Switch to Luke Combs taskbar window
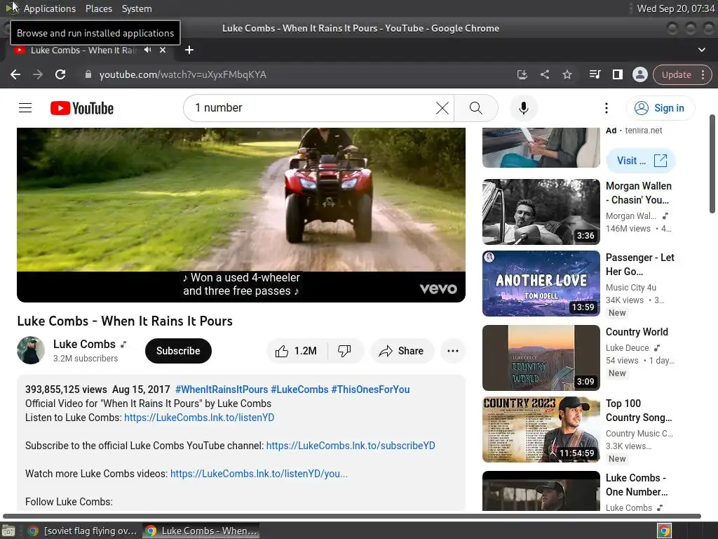This screenshot has width=718, height=539. pyautogui.click(x=201, y=531)
